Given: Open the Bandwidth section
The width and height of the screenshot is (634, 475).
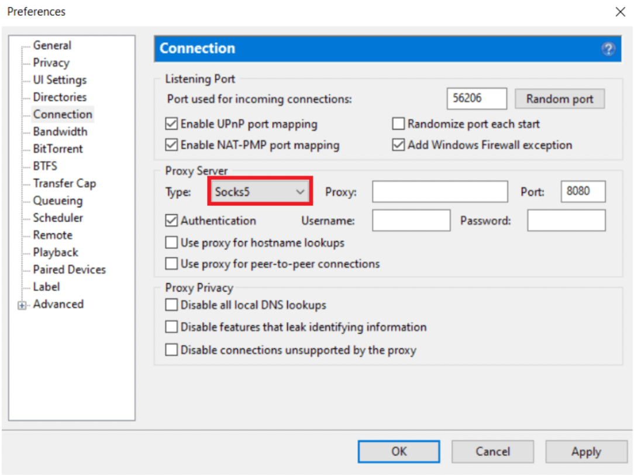Looking at the screenshot, I should click(60, 132).
